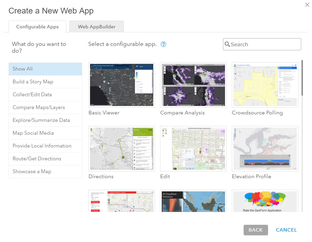This screenshot has width=312, height=242.
Task: Click the search magnifier icon
Action: [227, 44]
